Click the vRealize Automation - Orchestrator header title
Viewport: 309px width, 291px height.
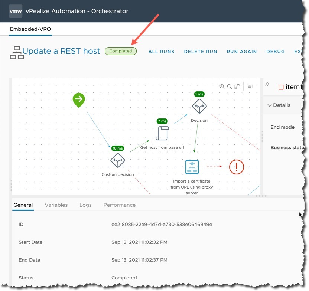point(77,11)
